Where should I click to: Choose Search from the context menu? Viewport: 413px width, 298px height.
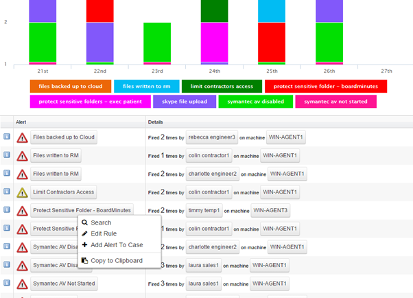(x=101, y=222)
